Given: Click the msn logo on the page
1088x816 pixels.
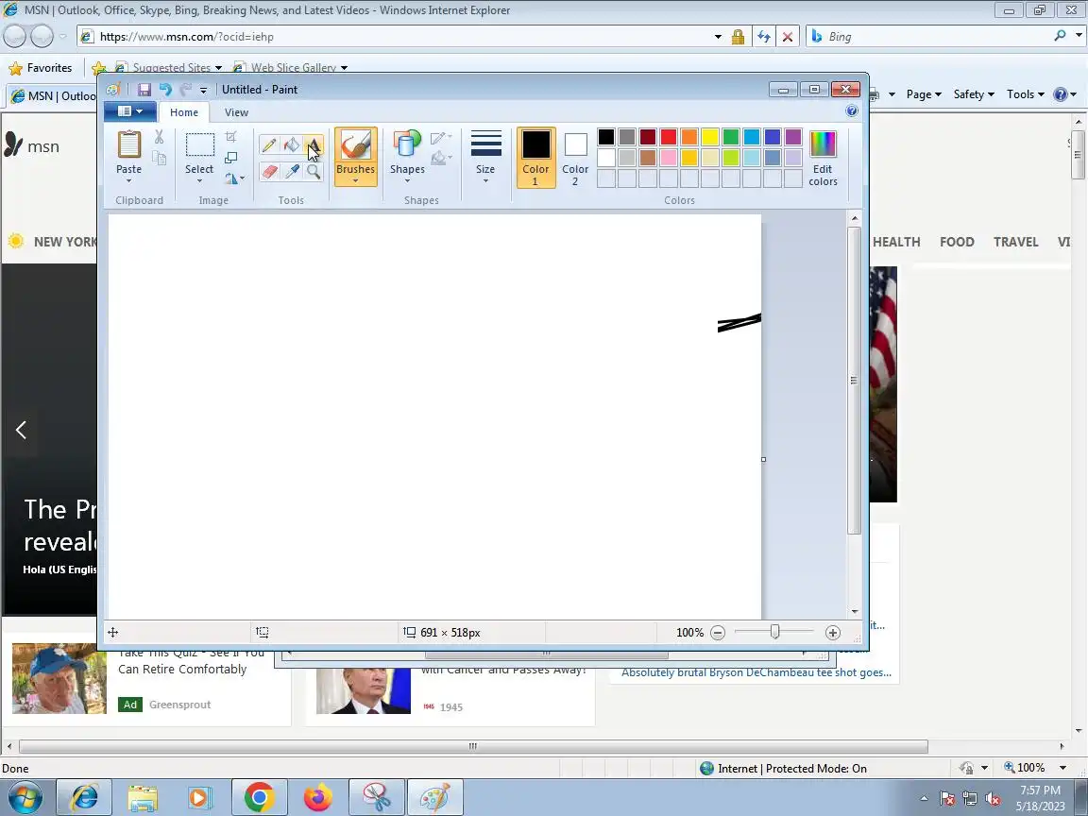Looking at the screenshot, I should [x=32, y=145].
